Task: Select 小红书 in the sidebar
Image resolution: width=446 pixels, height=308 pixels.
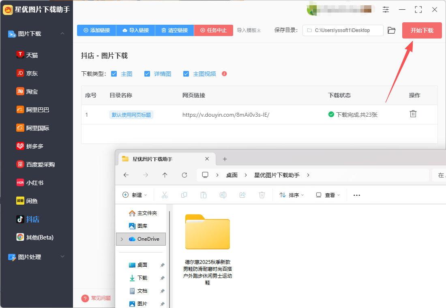Action: (x=30, y=182)
